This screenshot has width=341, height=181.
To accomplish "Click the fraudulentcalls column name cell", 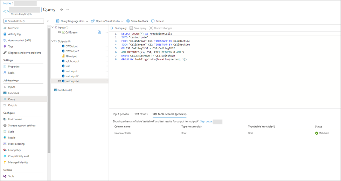I will click(x=123, y=133).
